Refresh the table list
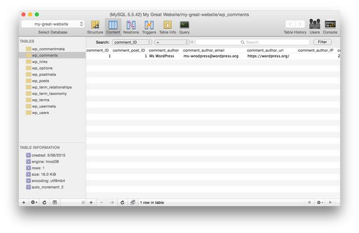Viewport: 359px width, 233px height. (44, 203)
